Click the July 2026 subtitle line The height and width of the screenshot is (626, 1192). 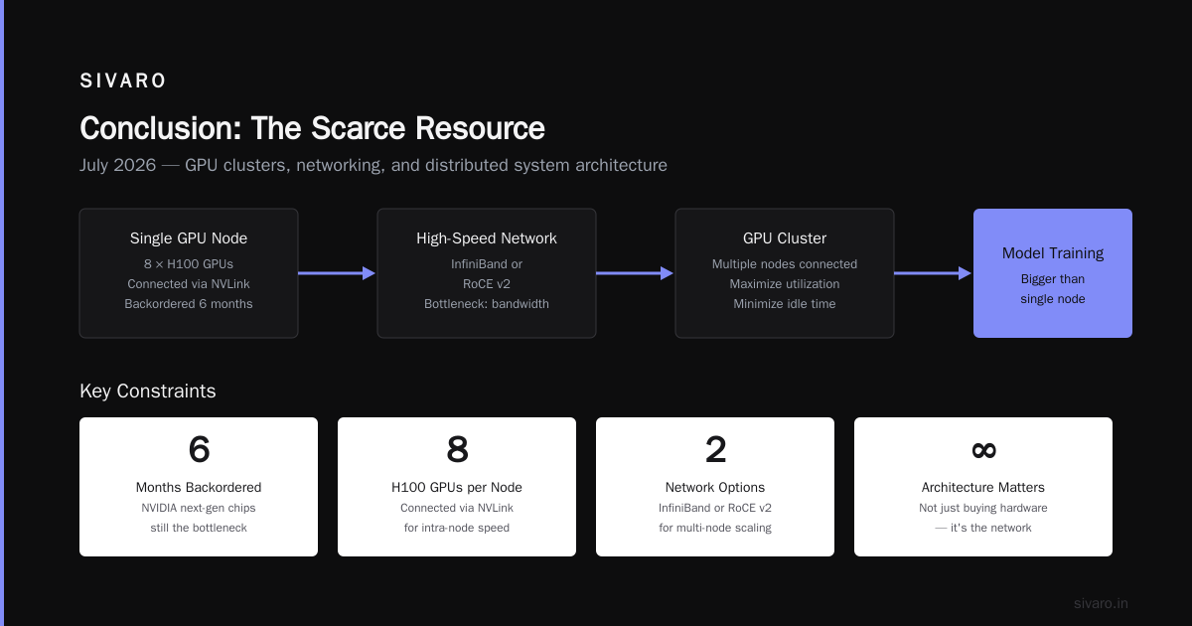373,165
